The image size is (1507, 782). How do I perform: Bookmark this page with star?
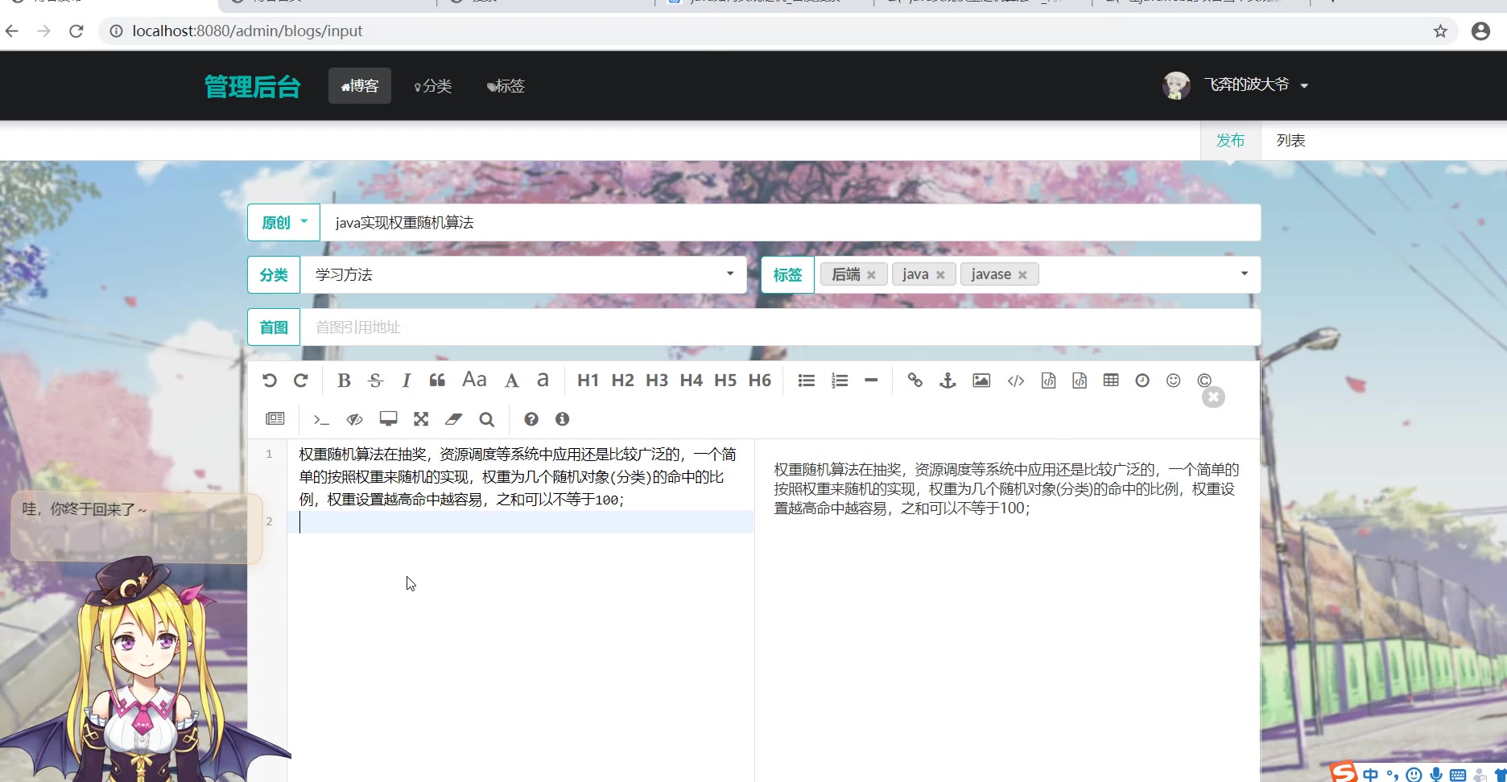coord(1440,31)
